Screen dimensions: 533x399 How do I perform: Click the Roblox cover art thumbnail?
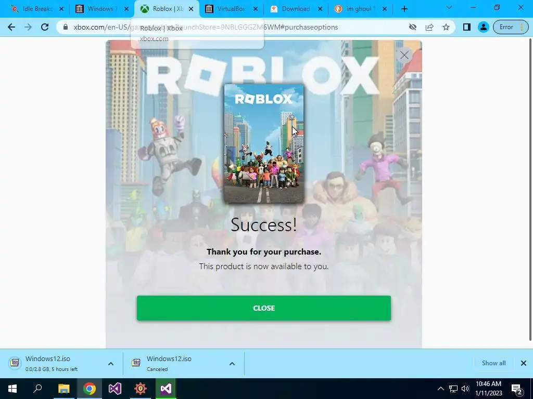coord(264,143)
